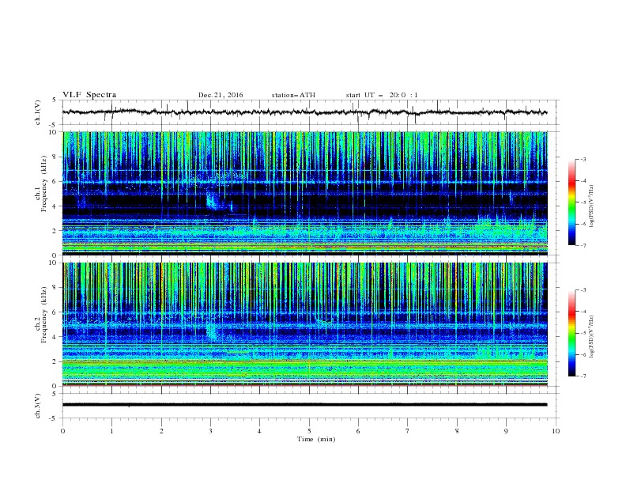This screenshot has width=626, height=484.
Task: Click the ch.1 voltage waveform trace
Action: (x=304, y=112)
